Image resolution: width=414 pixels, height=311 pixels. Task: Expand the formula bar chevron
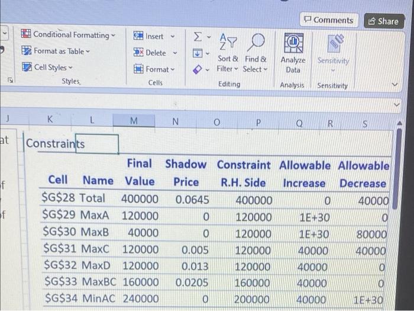[x=397, y=105]
